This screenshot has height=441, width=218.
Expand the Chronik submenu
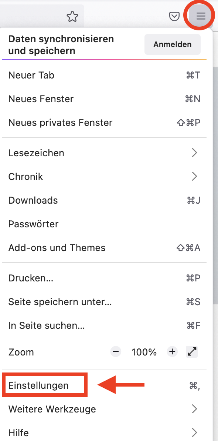pyautogui.click(x=104, y=177)
